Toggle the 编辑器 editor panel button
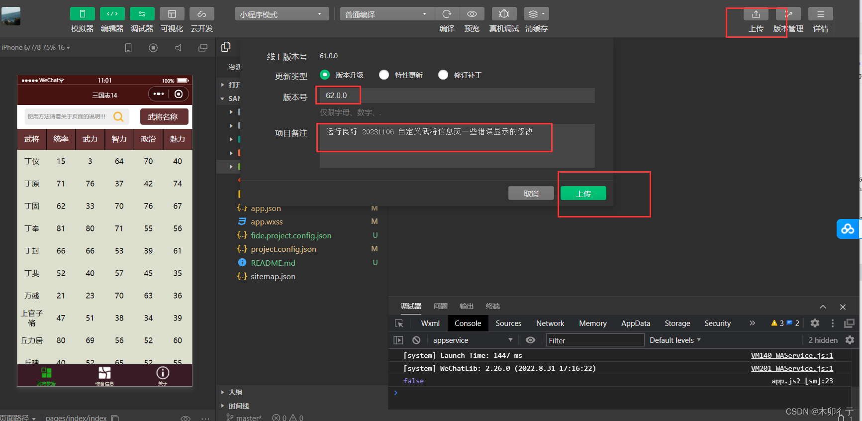 click(x=112, y=14)
